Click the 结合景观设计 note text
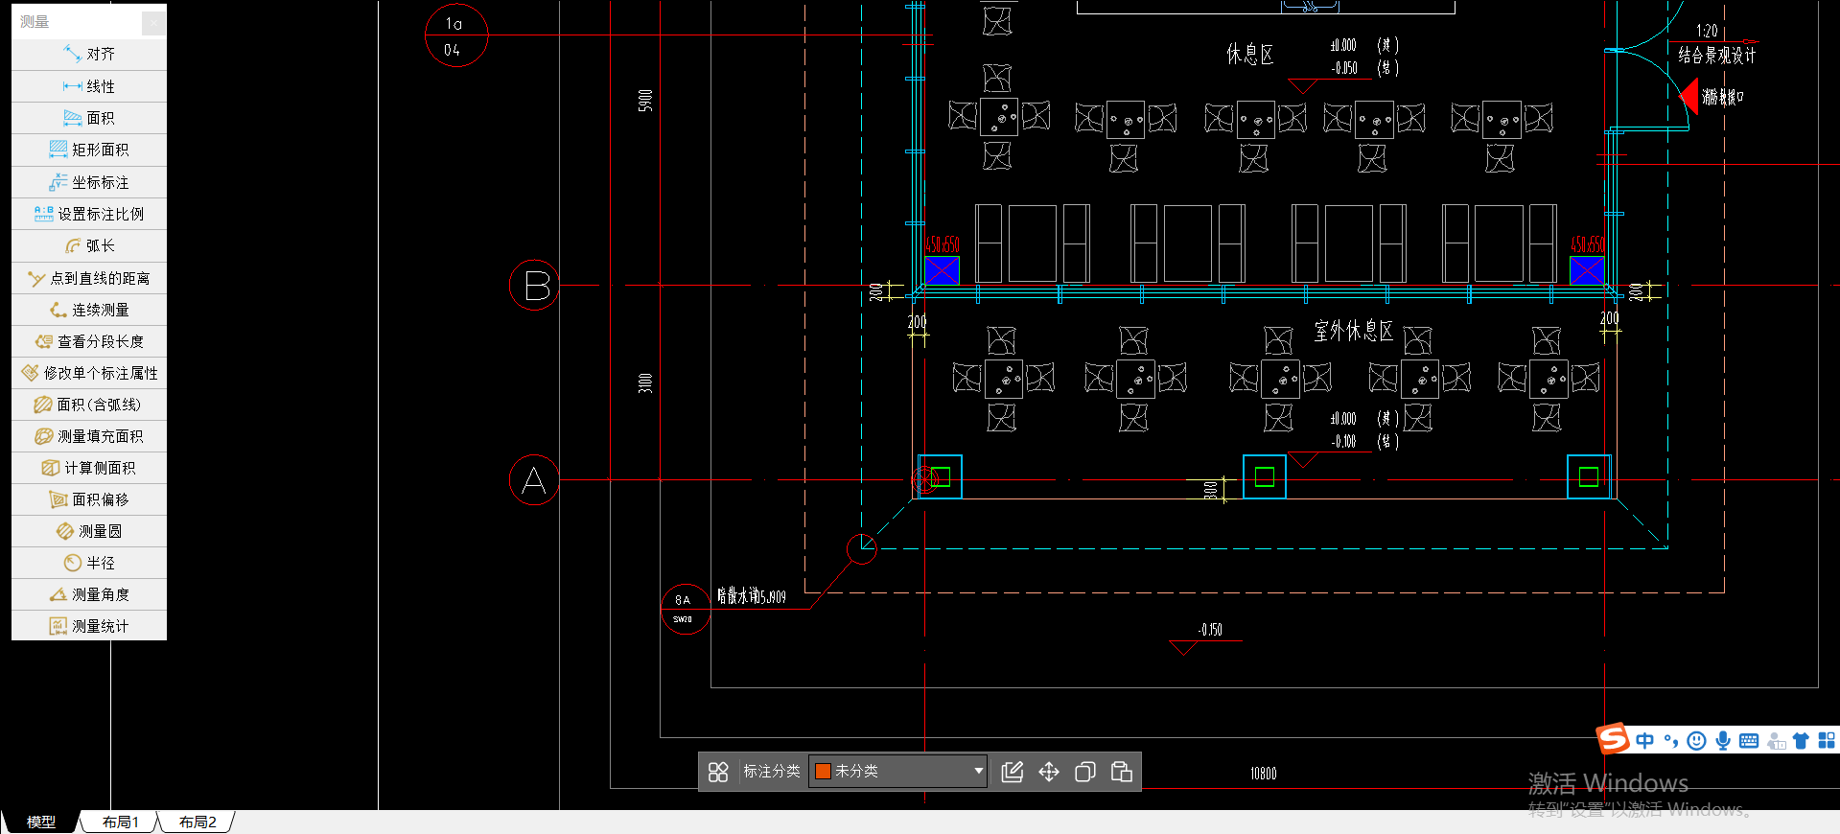The width and height of the screenshot is (1840, 834). tap(1716, 56)
